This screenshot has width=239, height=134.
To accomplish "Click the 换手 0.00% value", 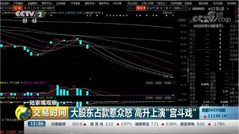I will point(205,84).
